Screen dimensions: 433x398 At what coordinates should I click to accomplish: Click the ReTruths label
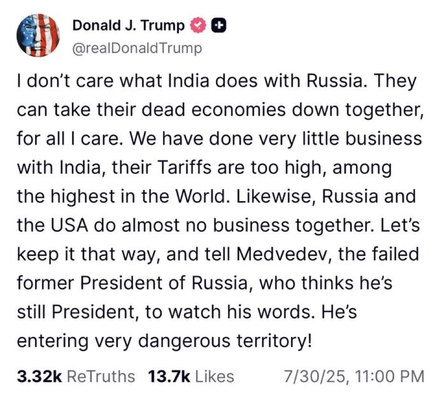(x=101, y=376)
